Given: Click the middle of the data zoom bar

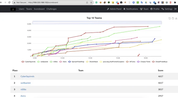Looking at the screenshot, I should tap(97, 22).
